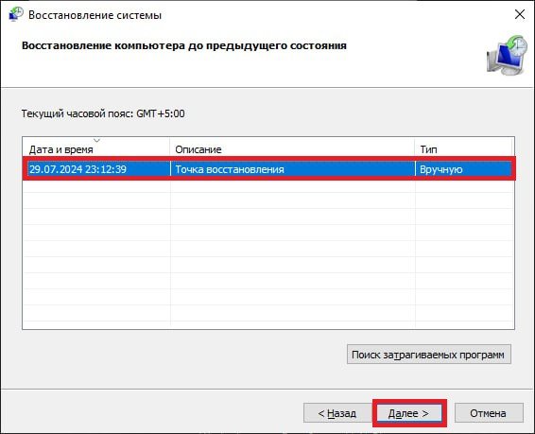Sort by the Тип column header
The height and width of the screenshot is (434, 535).
click(463, 148)
